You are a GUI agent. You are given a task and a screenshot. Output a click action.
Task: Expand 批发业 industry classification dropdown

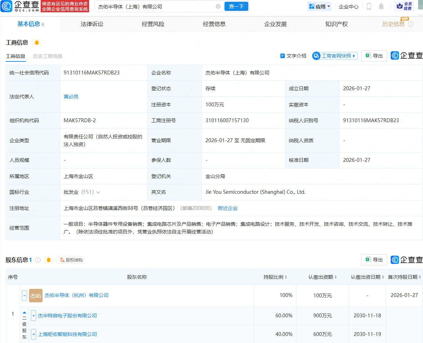coord(98,192)
